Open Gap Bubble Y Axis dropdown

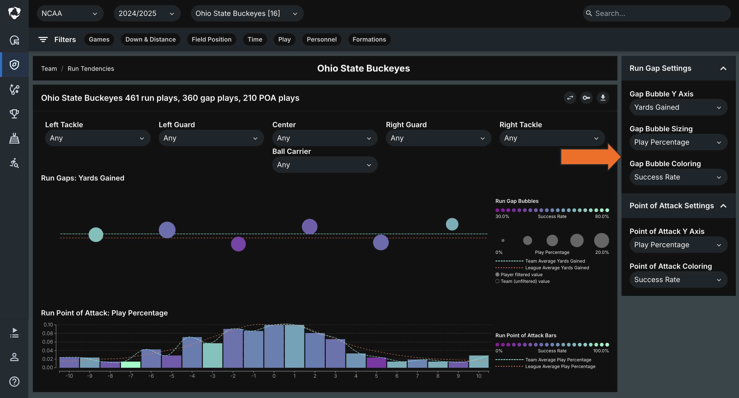(678, 107)
